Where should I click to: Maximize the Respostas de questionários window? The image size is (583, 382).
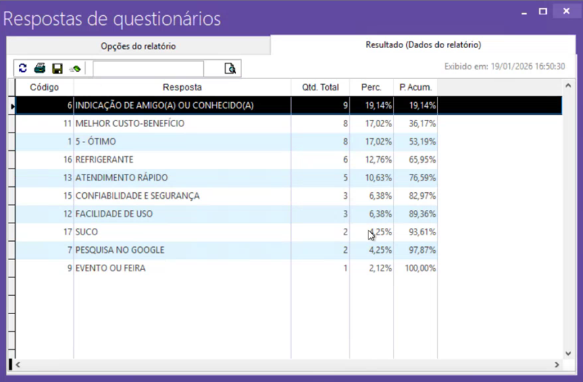(543, 12)
